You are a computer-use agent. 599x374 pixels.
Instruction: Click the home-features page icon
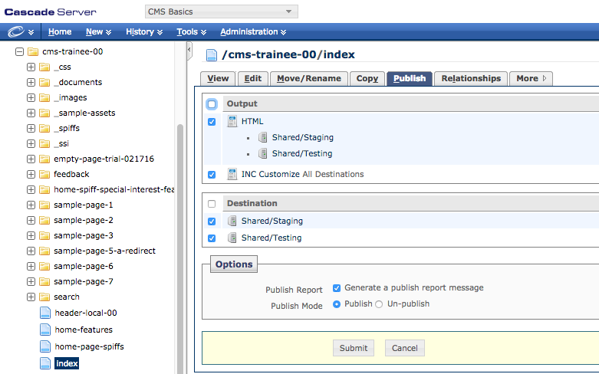coord(44,330)
